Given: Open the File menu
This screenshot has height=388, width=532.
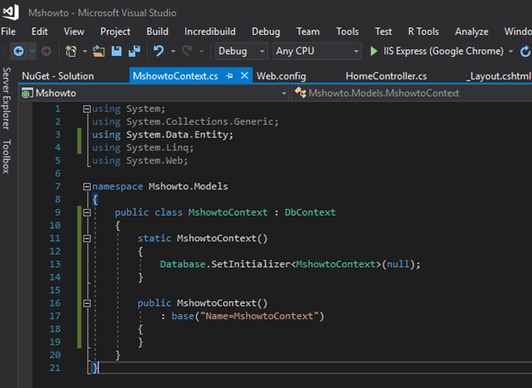Looking at the screenshot, I should tap(8, 31).
